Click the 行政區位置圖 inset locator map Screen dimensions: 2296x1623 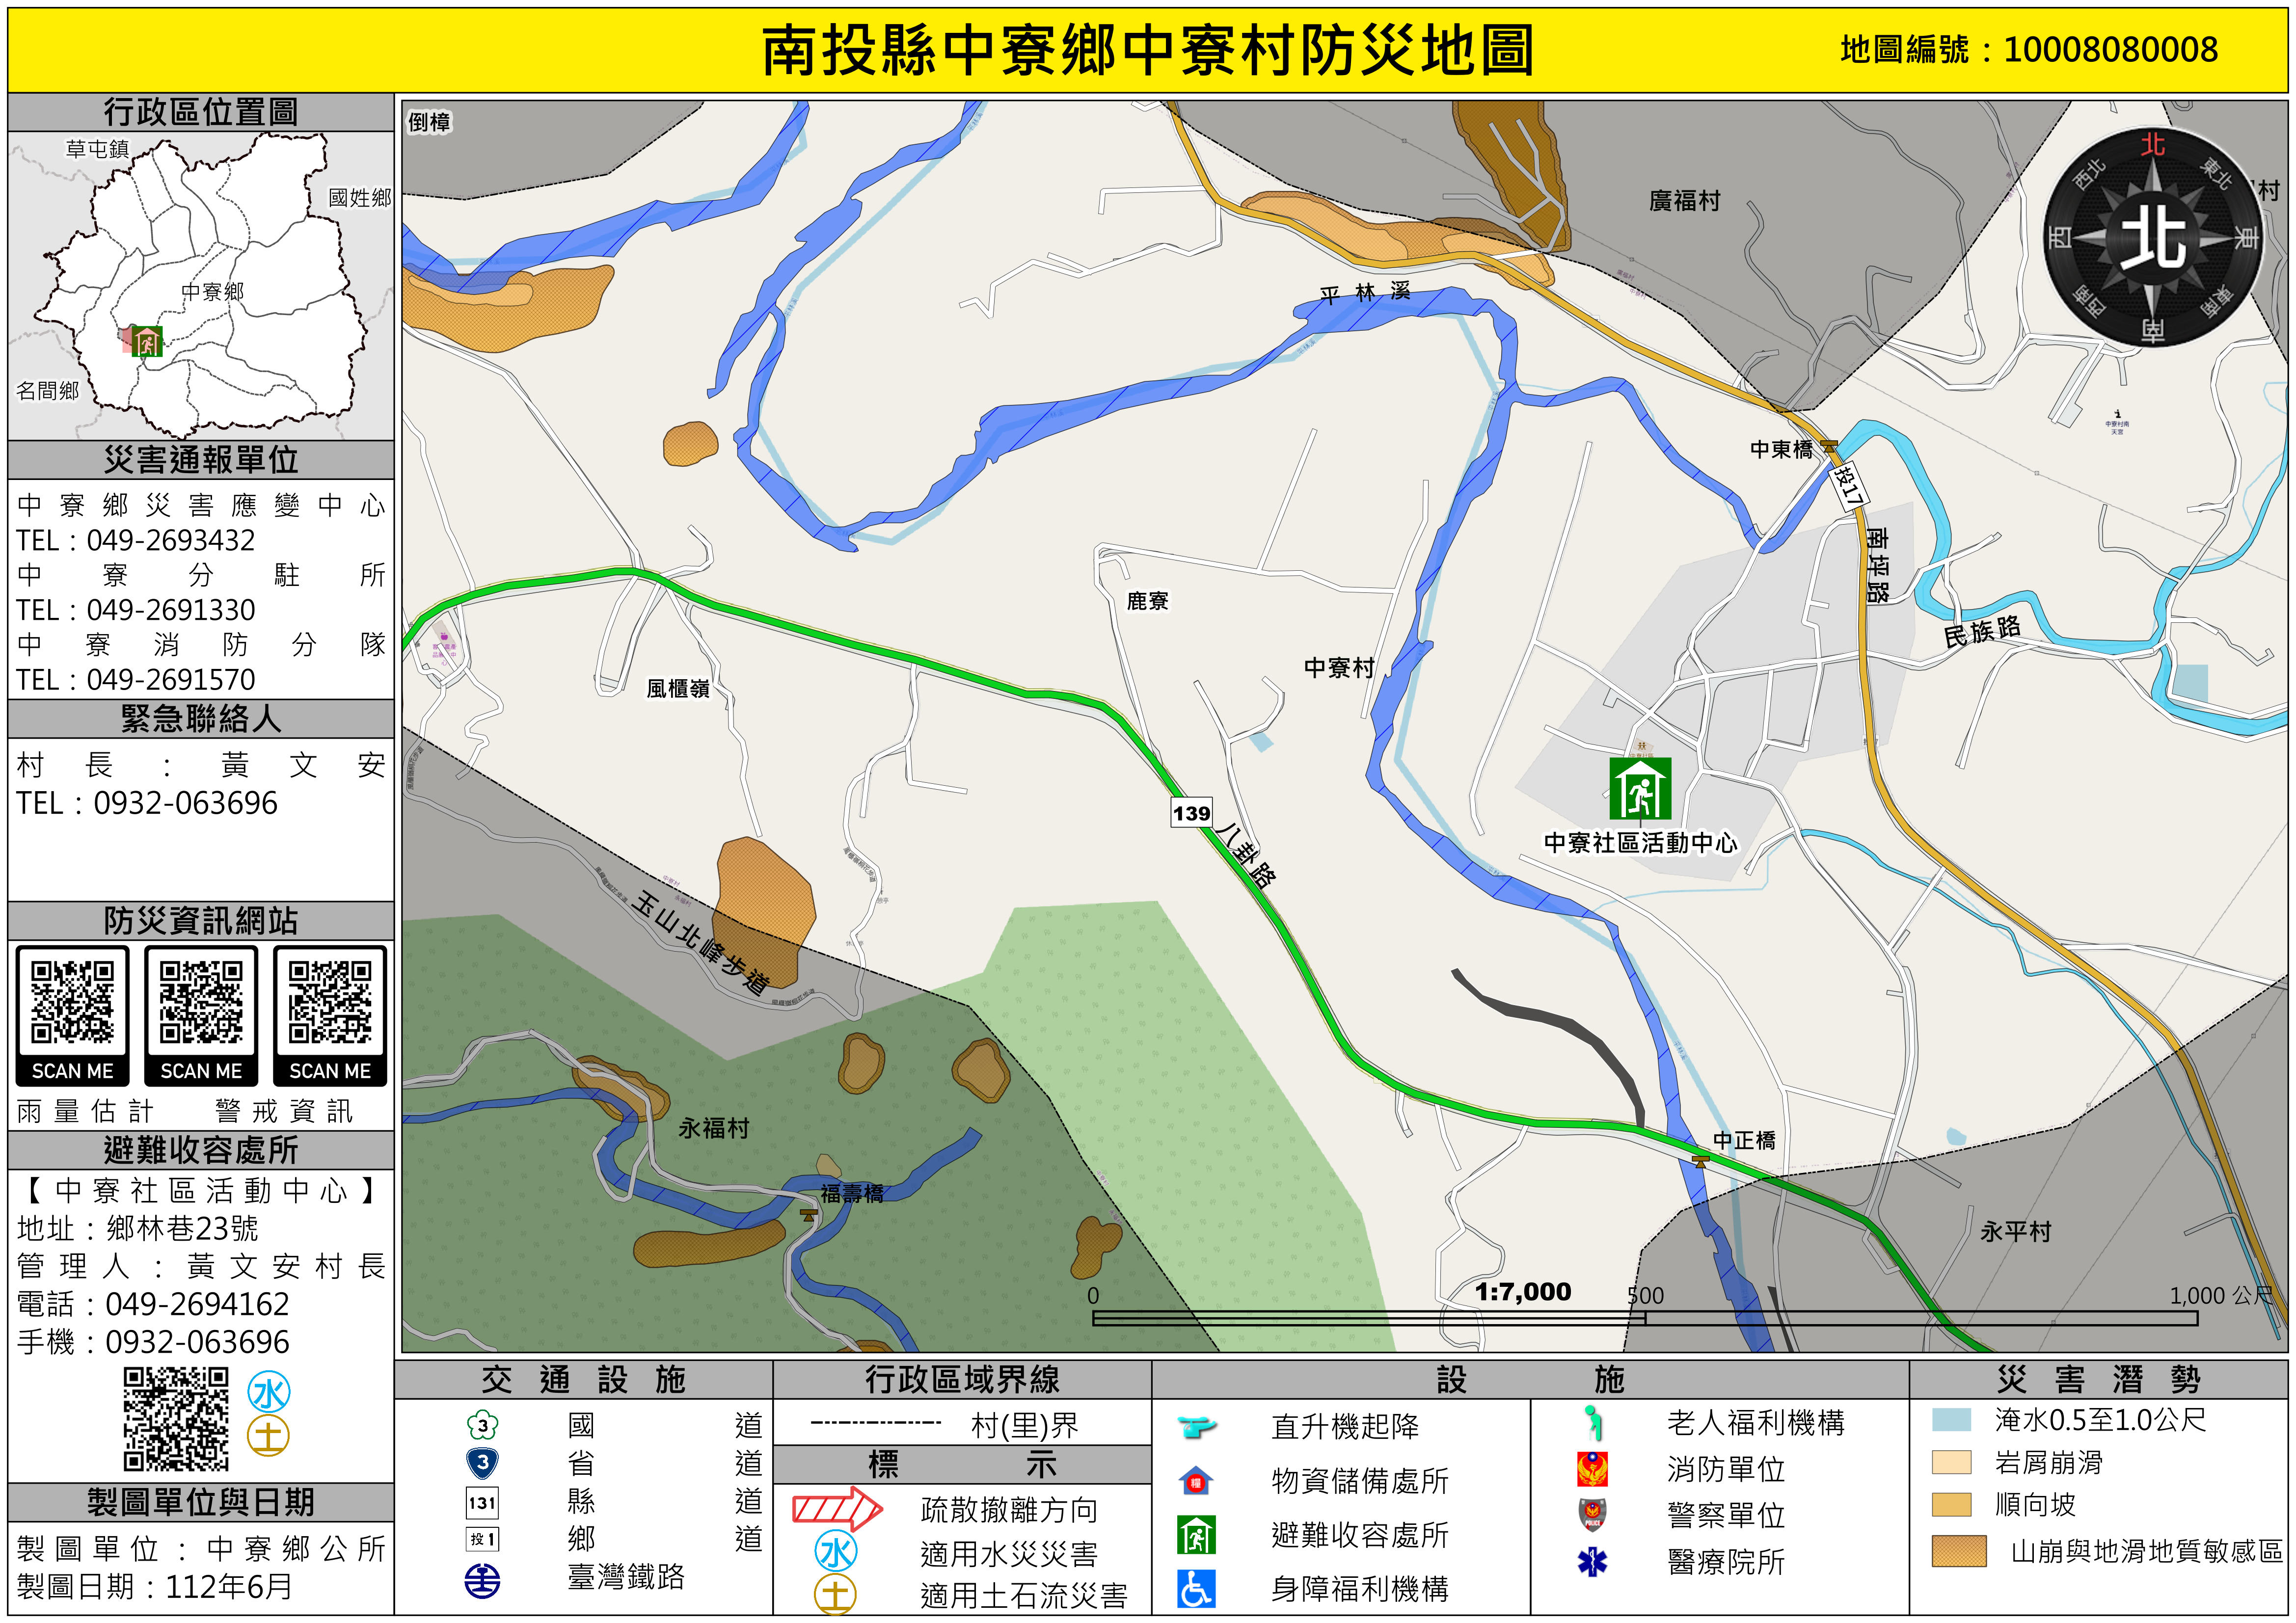(x=200, y=286)
